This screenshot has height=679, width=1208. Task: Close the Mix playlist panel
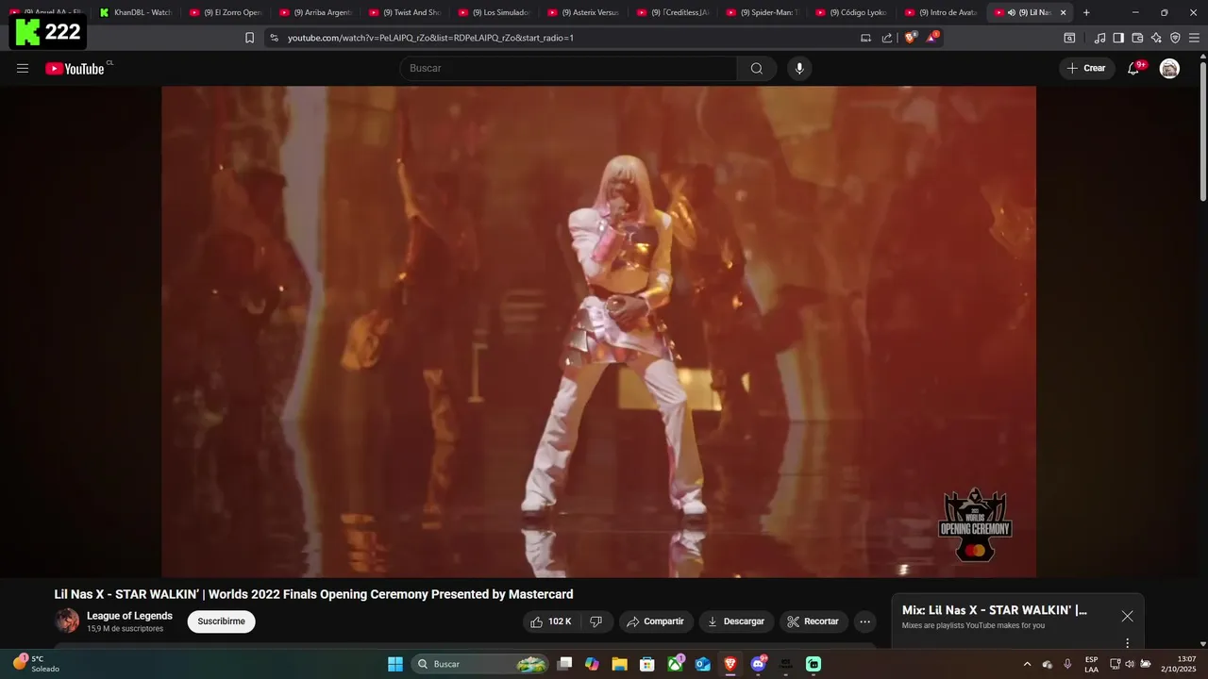coord(1127,616)
